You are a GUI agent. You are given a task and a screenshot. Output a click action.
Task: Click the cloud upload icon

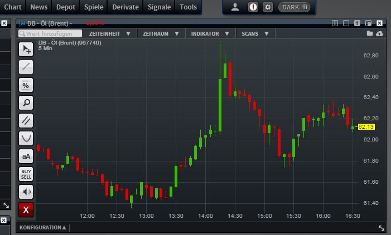[x=379, y=33]
